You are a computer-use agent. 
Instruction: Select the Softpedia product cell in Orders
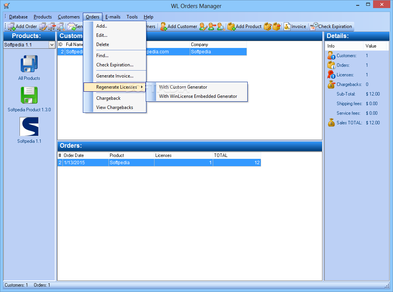coord(132,163)
